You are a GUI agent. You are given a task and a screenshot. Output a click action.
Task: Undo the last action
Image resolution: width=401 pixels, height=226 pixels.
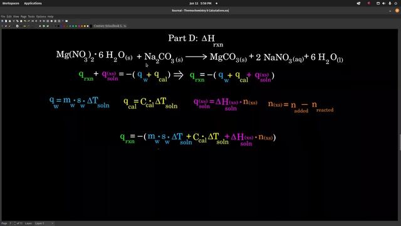[25, 21]
